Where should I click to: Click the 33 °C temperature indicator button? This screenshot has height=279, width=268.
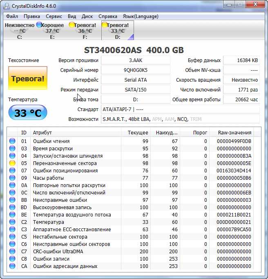pyautogui.click(x=27, y=113)
